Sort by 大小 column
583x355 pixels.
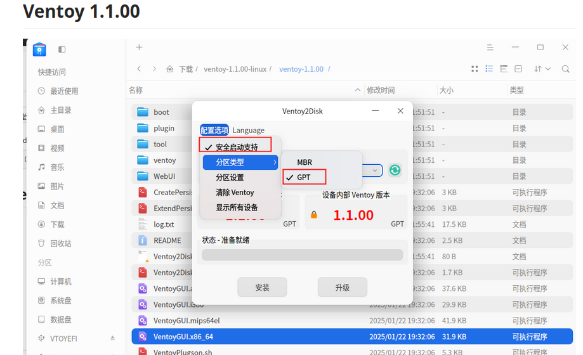tap(447, 90)
